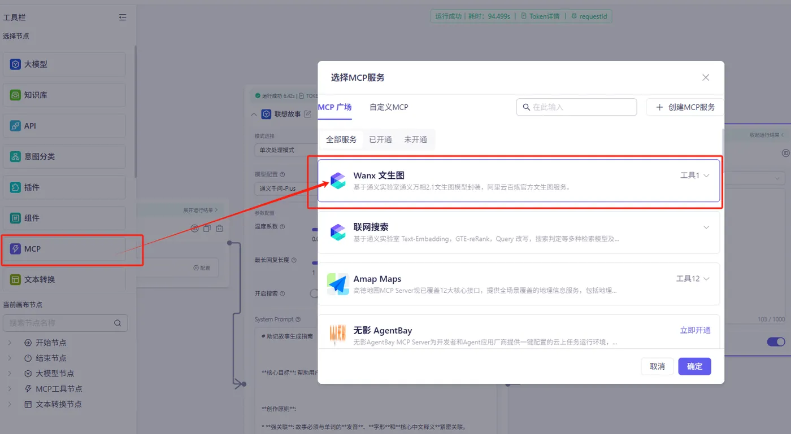Click the System Prompt help icon
The image size is (791, 434).
click(x=298, y=319)
